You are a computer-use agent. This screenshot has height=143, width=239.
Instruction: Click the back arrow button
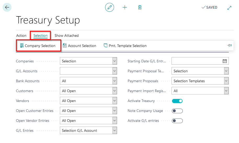pos(7,7)
